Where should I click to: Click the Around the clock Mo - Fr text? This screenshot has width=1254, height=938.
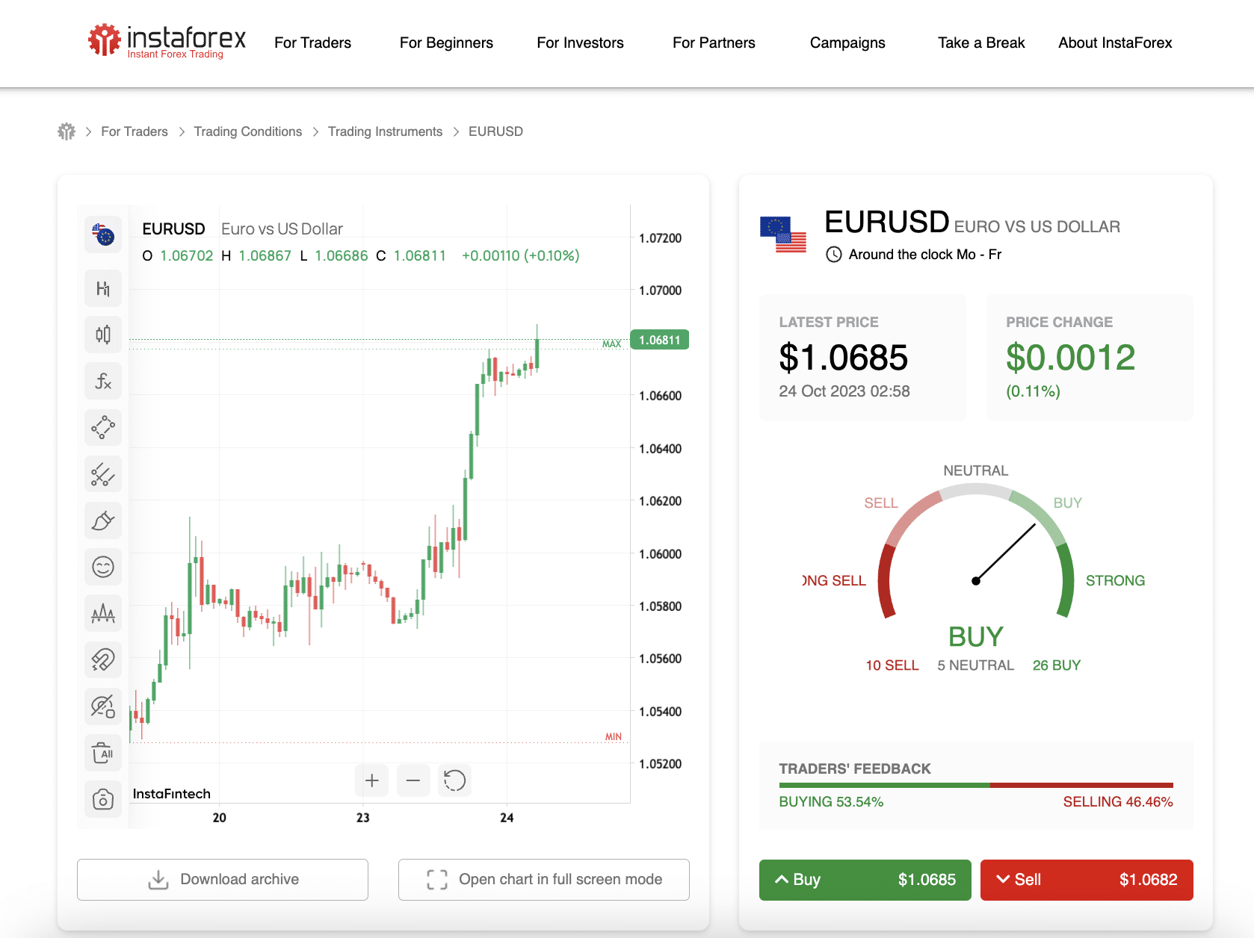tap(925, 255)
